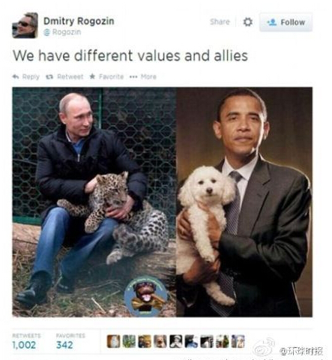Image resolution: width=332 pixels, height=360 pixels.
Task: Click the Follow button
Action: [286, 22]
